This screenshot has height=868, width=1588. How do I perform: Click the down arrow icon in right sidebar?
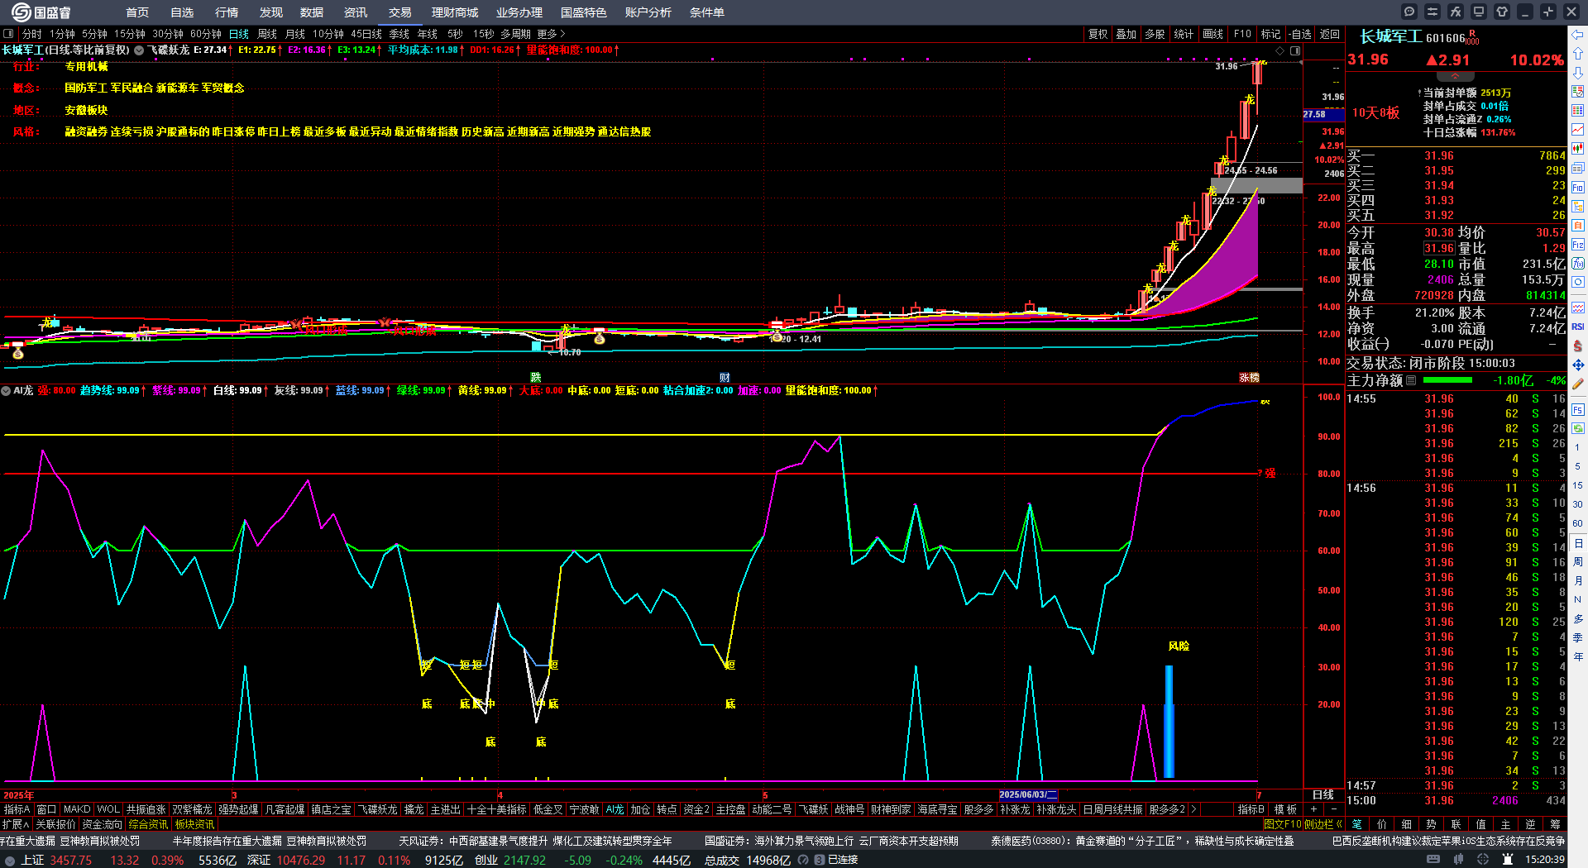tap(1578, 73)
